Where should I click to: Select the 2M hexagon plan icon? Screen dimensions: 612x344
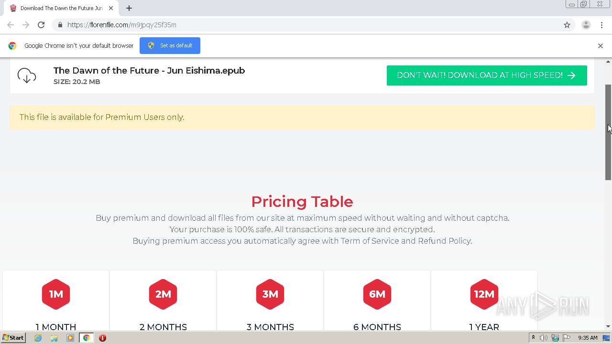[x=163, y=294]
